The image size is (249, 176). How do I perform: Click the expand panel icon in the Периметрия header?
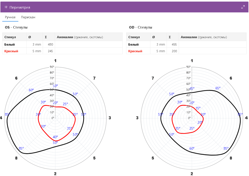[x=243, y=7]
